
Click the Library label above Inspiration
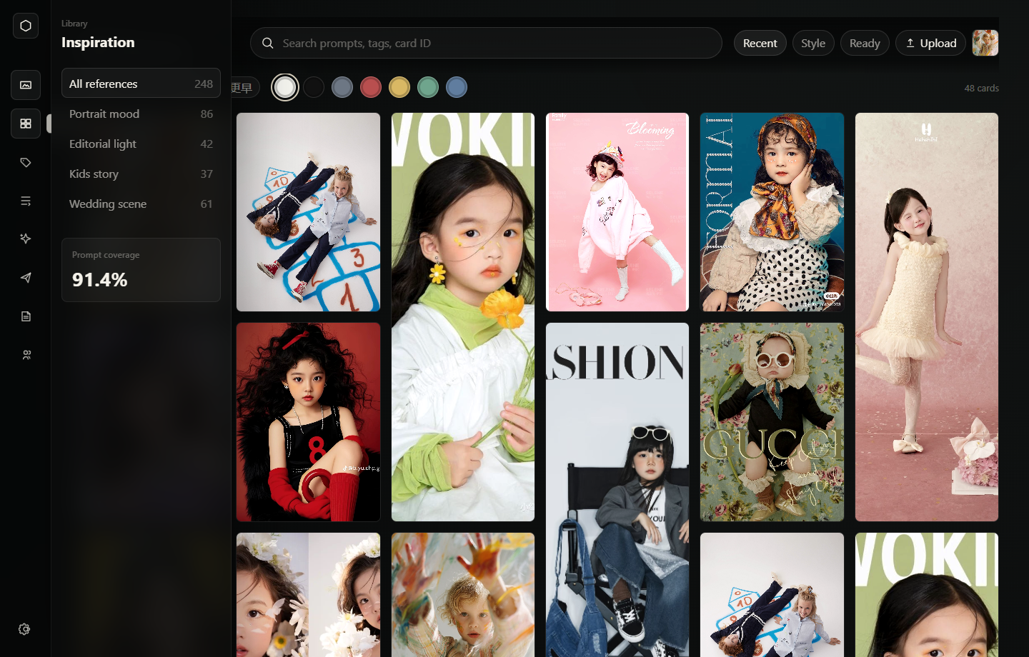coord(74,24)
